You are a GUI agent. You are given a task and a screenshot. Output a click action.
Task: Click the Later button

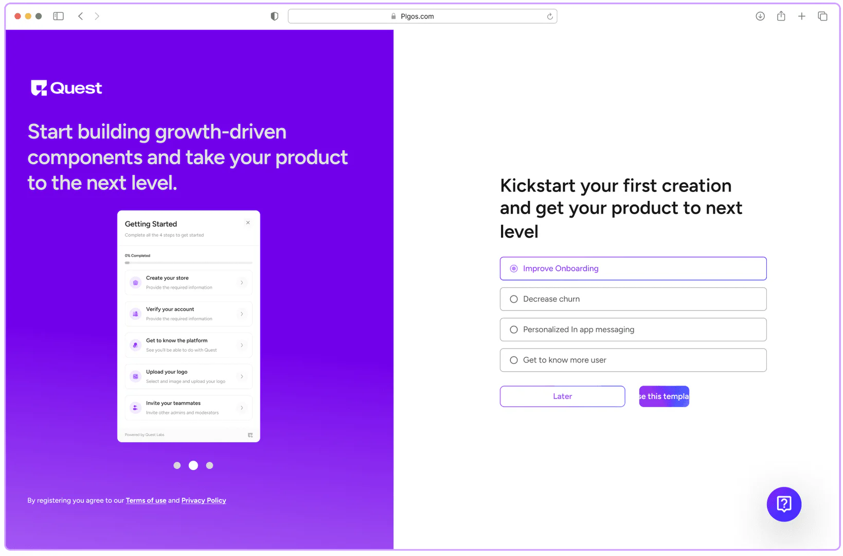tap(562, 396)
